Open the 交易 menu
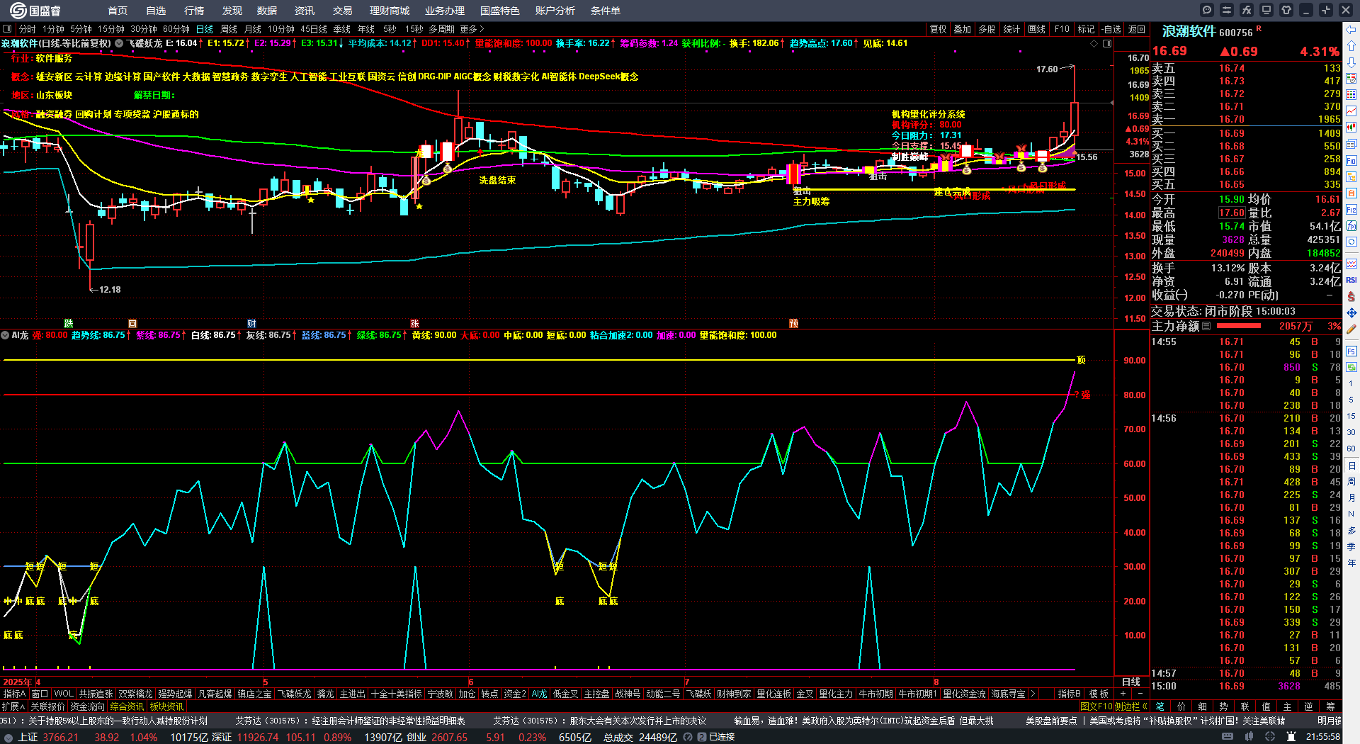 pos(343,11)
